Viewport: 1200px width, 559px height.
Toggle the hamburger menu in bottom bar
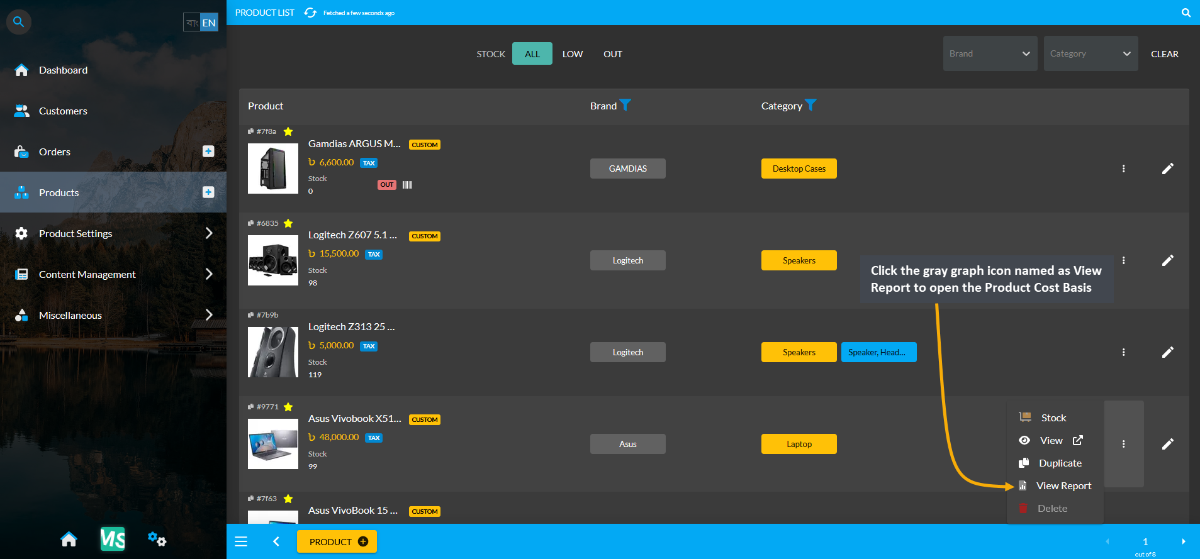pos(241,541)
